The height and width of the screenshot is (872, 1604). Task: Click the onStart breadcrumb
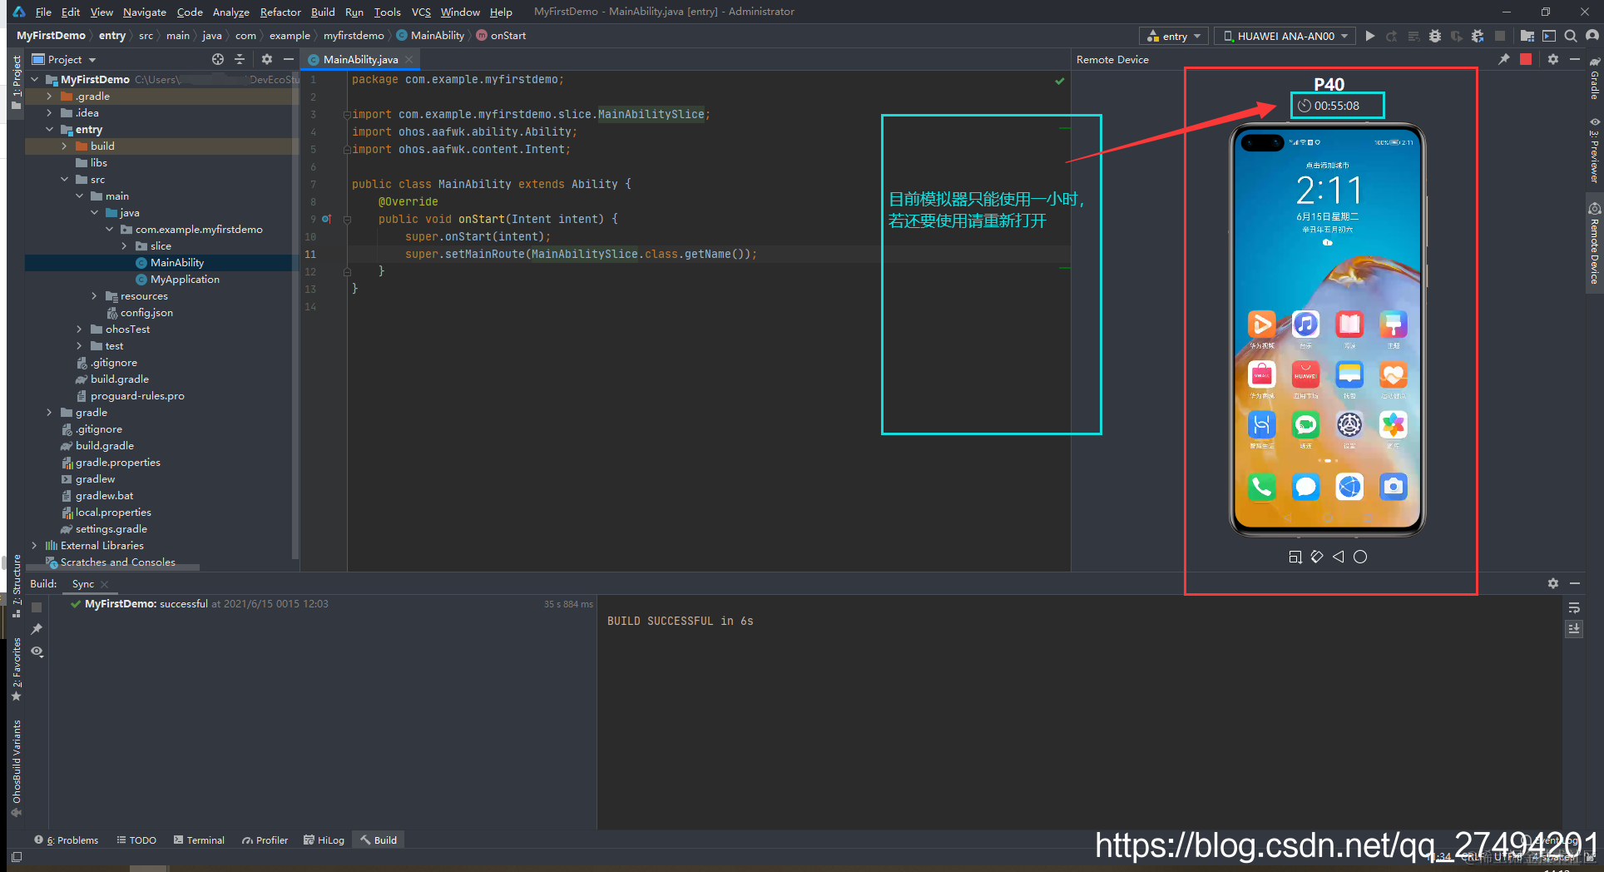(x=502, y=36)
